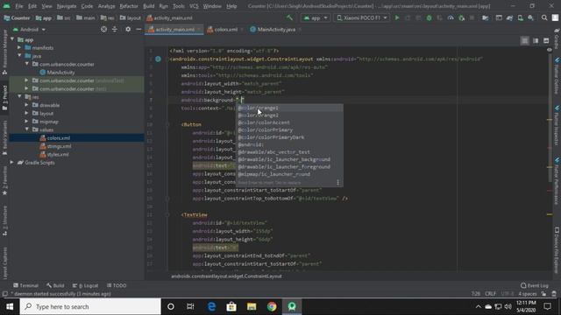
Task: Click Sync Project with Gradle Files icon
Action: click(x=509, y=17)
